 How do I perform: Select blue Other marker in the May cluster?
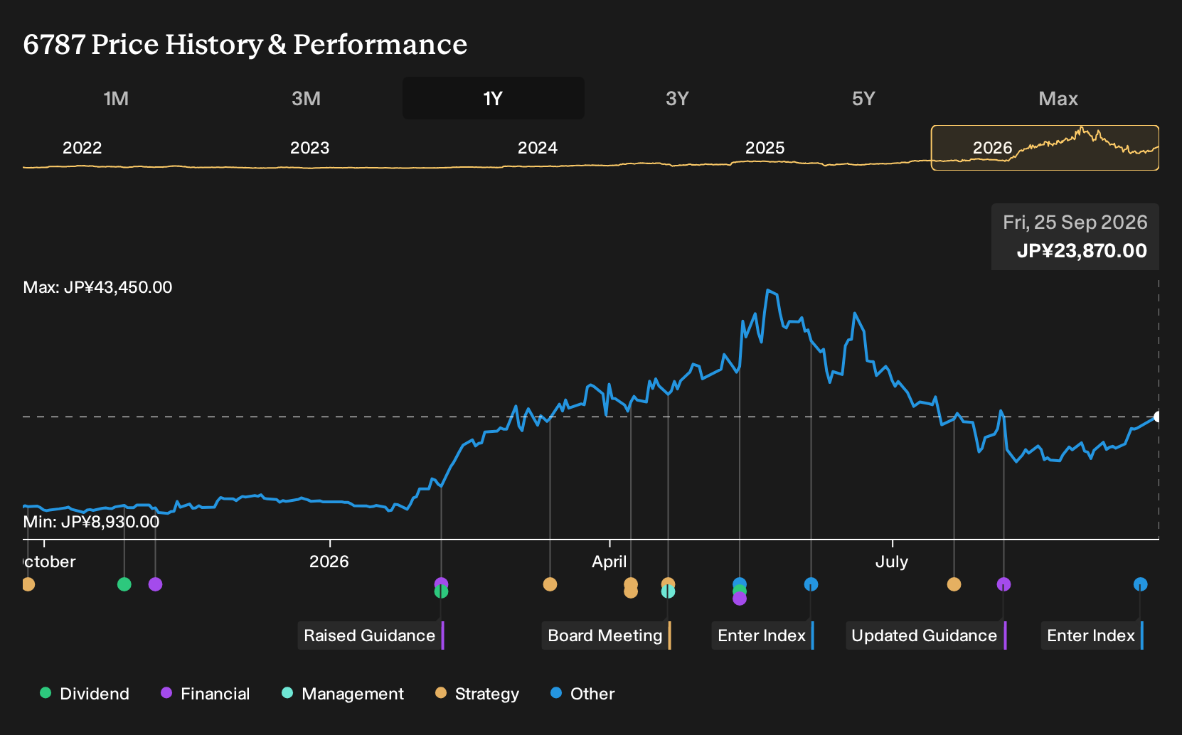click(740, 583)
